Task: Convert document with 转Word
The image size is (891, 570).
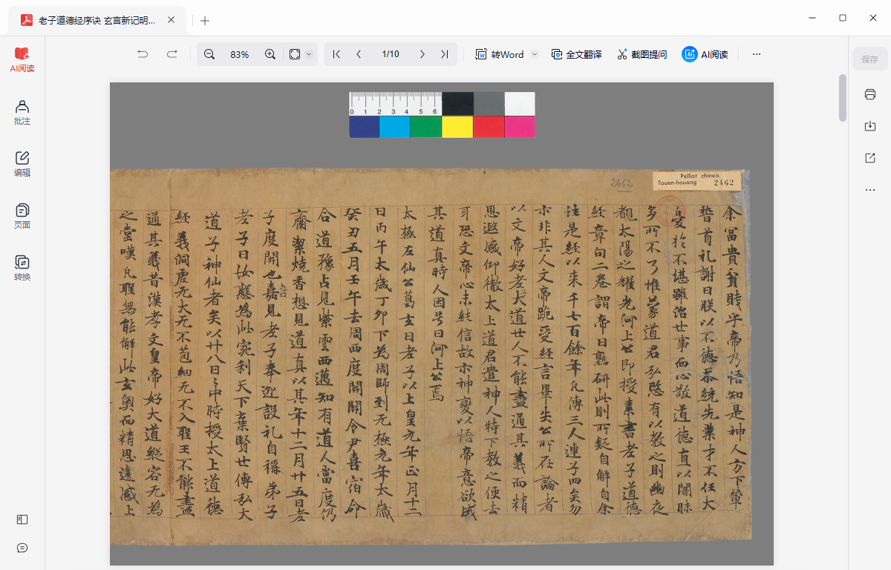Action: 500,54
